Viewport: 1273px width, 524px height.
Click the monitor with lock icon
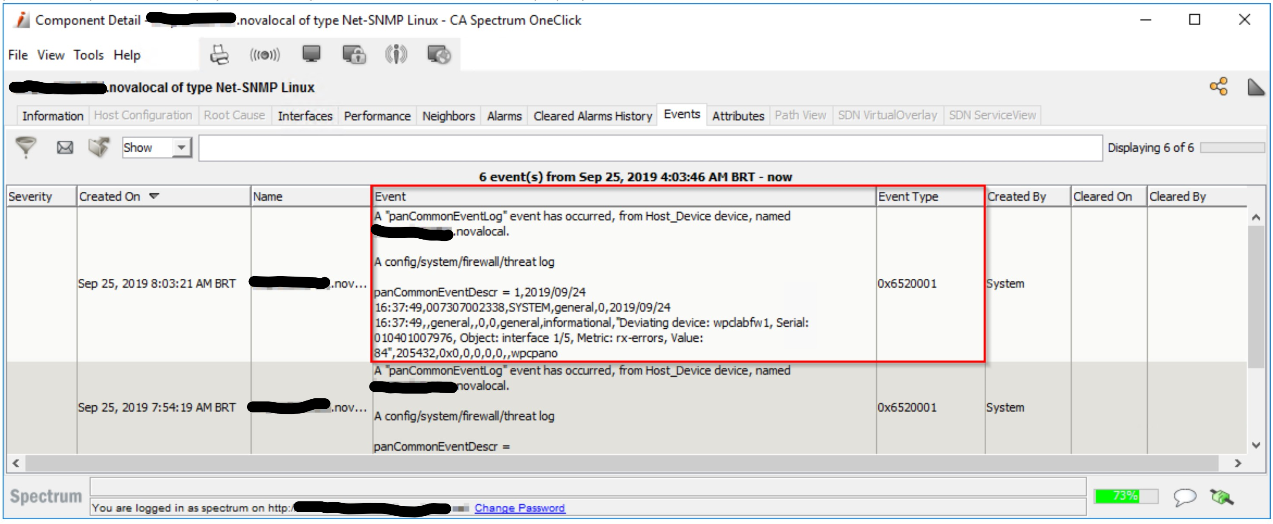(354, 54)
